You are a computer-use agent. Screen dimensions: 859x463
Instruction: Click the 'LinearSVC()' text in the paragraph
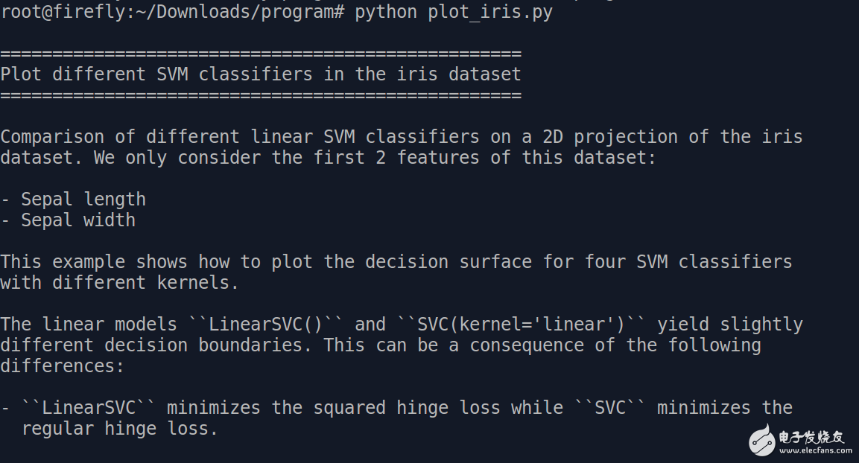point(267,325)
